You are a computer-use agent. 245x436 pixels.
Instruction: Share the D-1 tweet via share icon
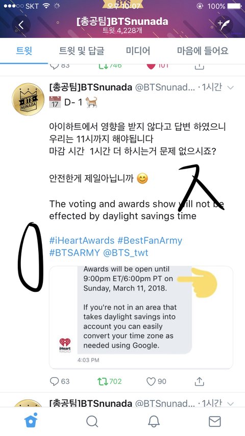point(199,381)
